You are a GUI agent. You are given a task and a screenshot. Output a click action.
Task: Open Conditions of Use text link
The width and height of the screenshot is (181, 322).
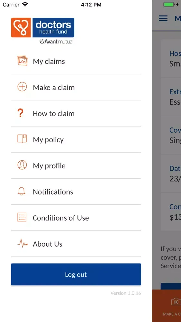tap(61, 218)
